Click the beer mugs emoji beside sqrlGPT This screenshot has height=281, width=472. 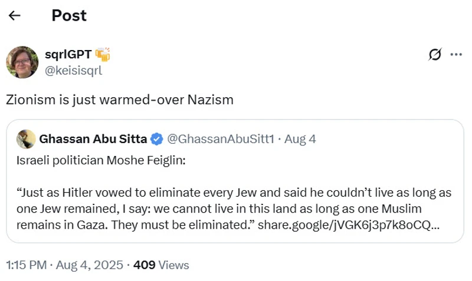pyautogui.click(x=102, y=55)
